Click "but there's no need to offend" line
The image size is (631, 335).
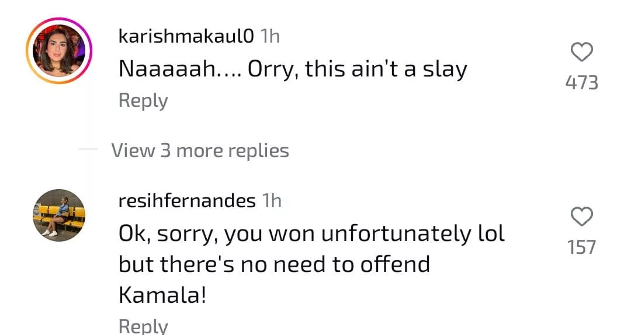pos(274,264)
